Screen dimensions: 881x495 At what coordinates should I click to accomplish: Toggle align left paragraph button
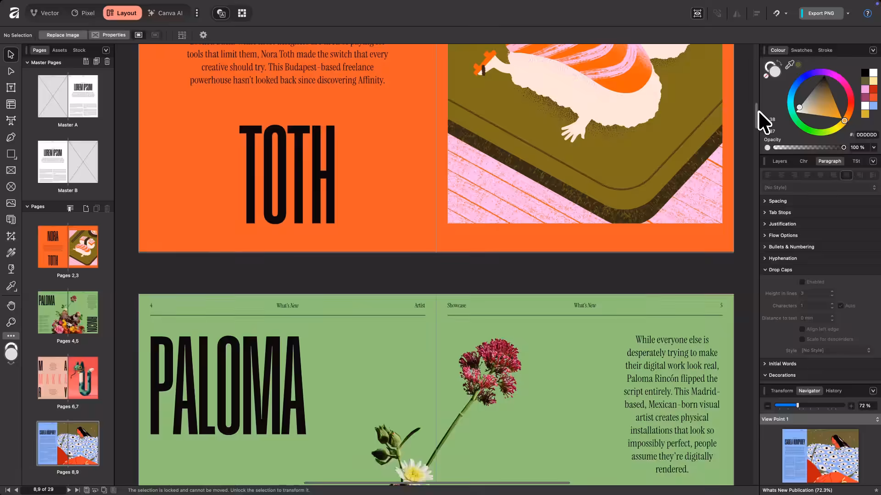[x=767, y=175]
